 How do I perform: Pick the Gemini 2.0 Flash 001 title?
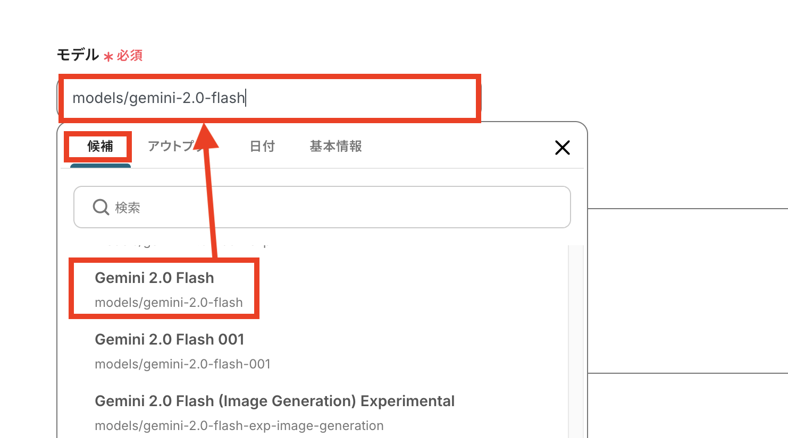coord(169,339)
